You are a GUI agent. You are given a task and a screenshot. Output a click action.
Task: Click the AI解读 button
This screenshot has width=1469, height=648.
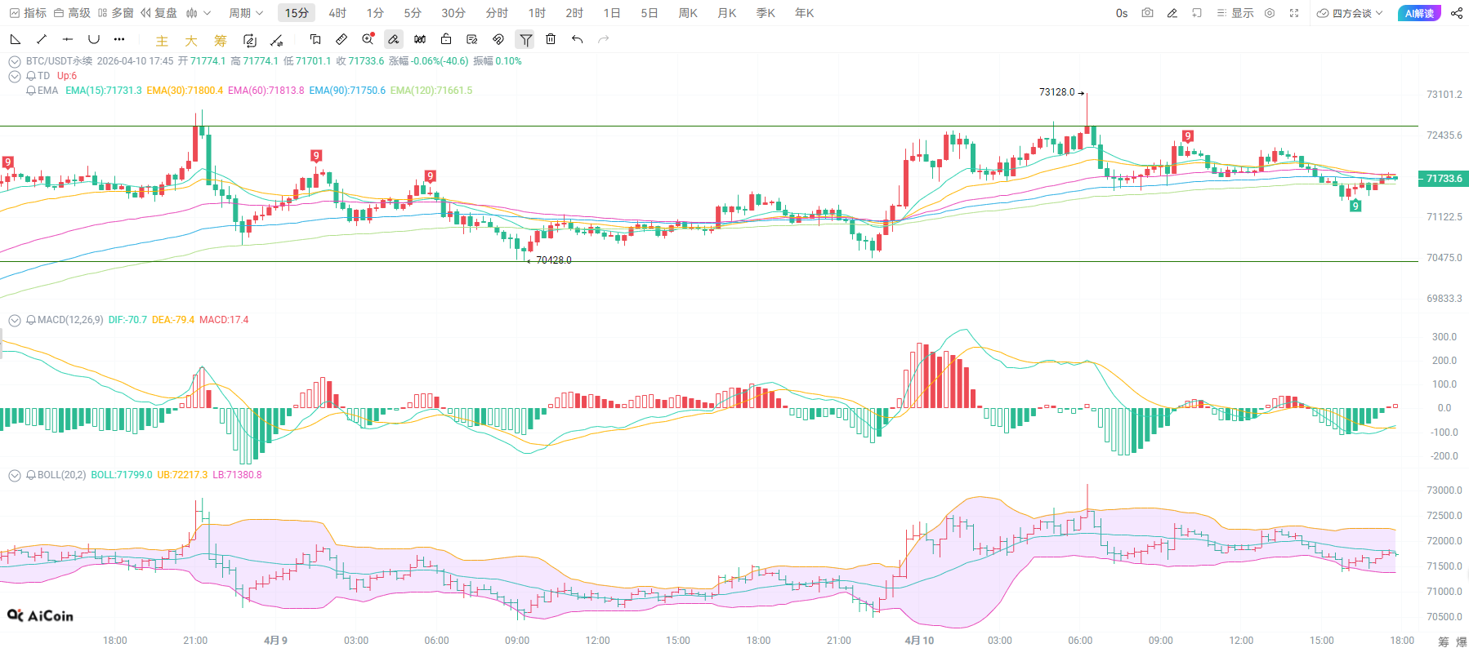click(x=1419, y=13)
